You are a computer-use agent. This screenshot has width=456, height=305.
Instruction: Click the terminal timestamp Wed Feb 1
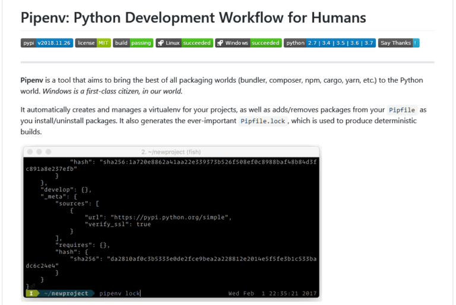point(272,293)
